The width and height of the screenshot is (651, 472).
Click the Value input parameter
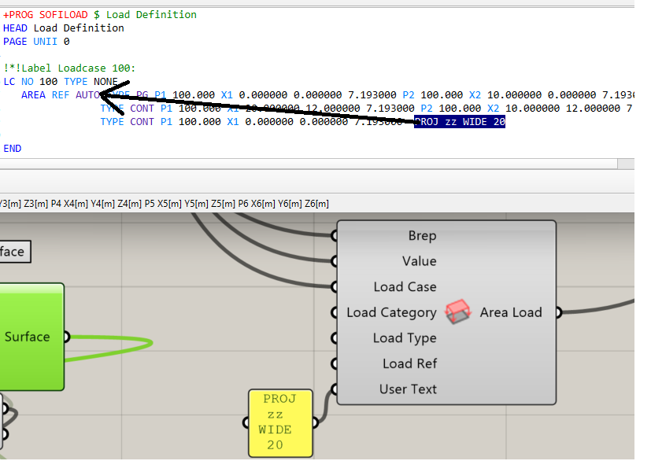point(419,261)
